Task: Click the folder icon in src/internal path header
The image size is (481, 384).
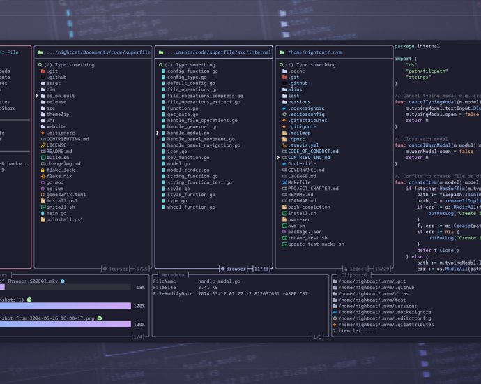Action: pos(161,52)
